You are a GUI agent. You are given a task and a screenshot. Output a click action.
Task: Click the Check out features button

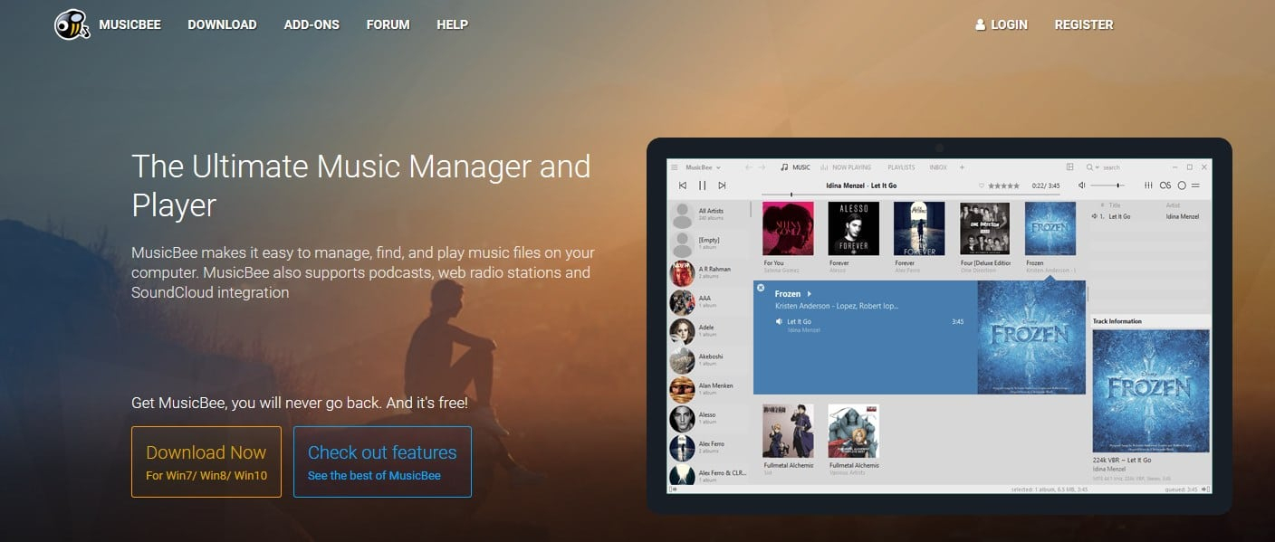point(382,462)
